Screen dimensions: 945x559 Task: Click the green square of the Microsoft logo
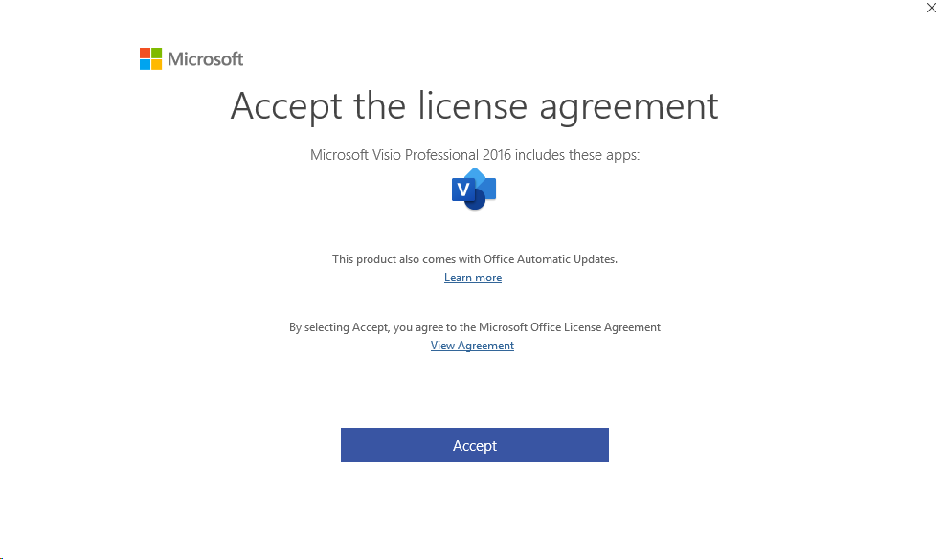coord(157,53)
